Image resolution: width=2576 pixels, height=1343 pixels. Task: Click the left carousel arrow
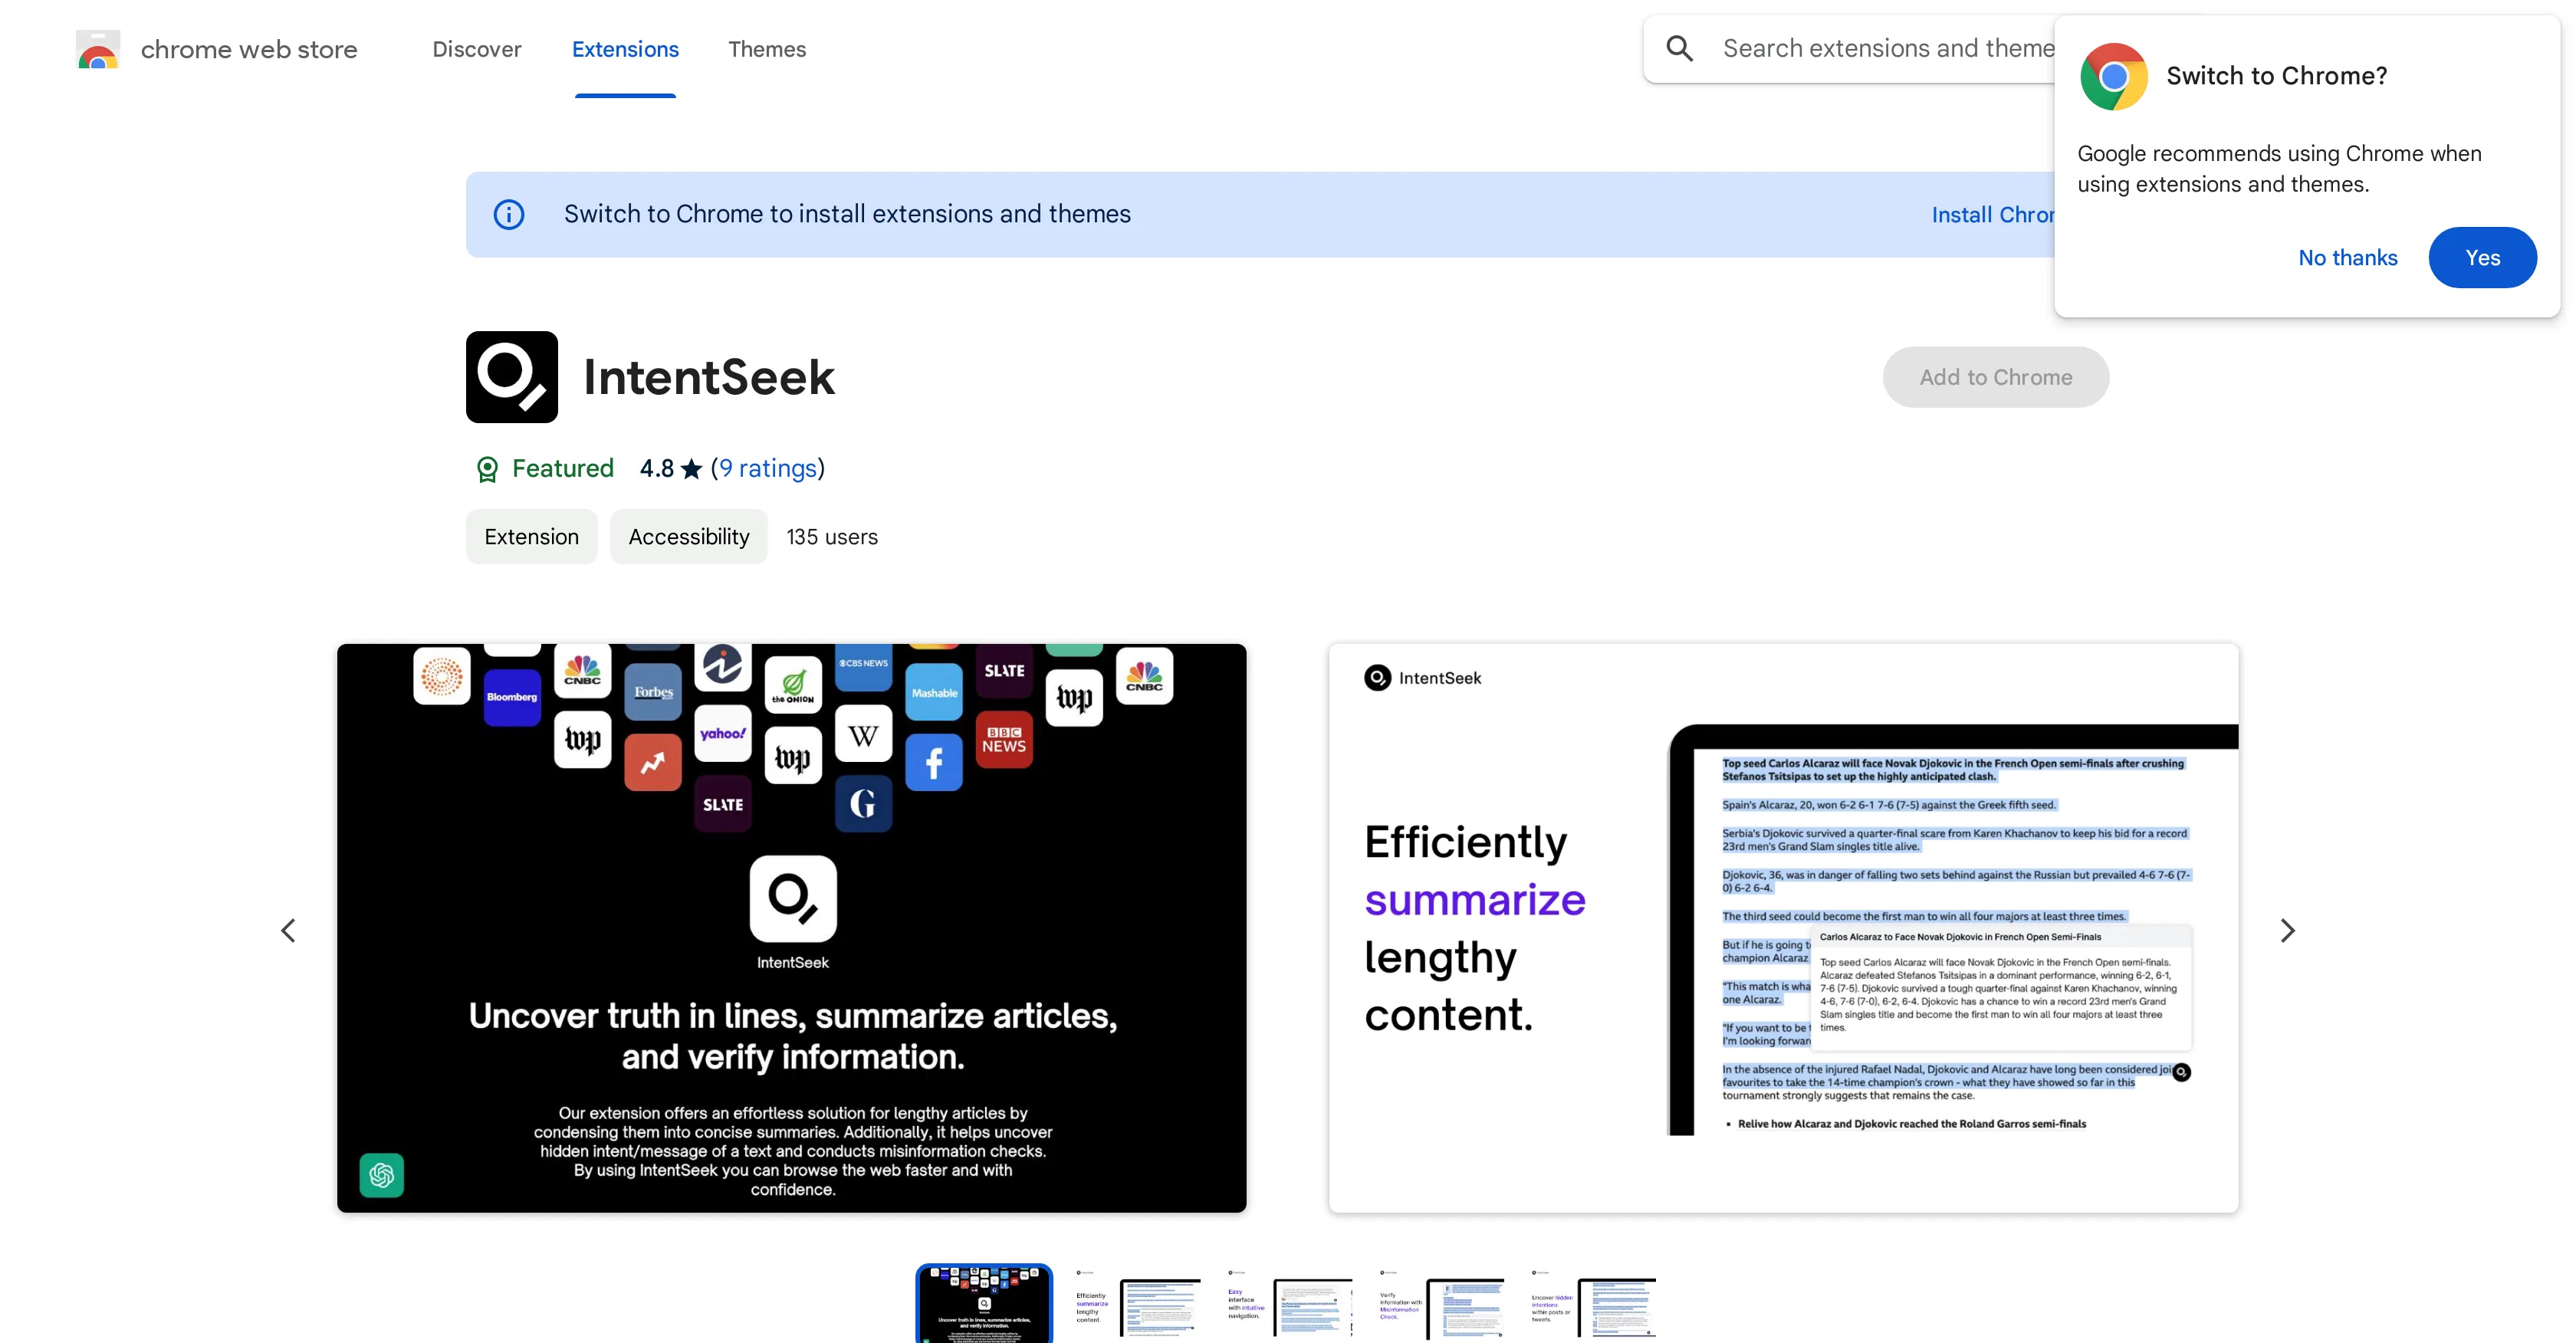pyautogui.click(x=288, y=930)
